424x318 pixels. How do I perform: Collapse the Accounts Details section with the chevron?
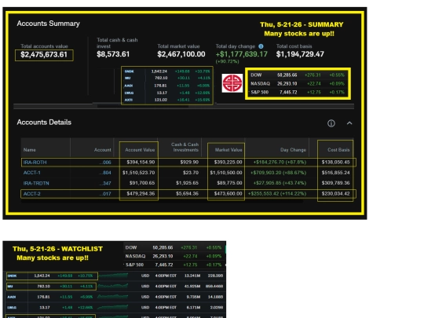[x=349, y=123]
